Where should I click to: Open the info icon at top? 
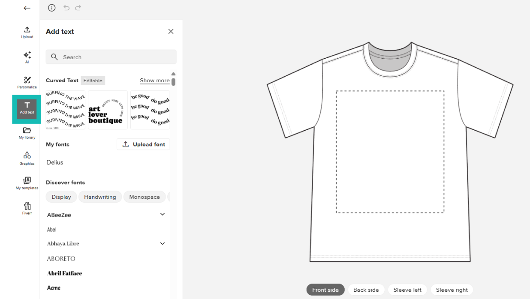pyautogui.click(x=52, y=8)
